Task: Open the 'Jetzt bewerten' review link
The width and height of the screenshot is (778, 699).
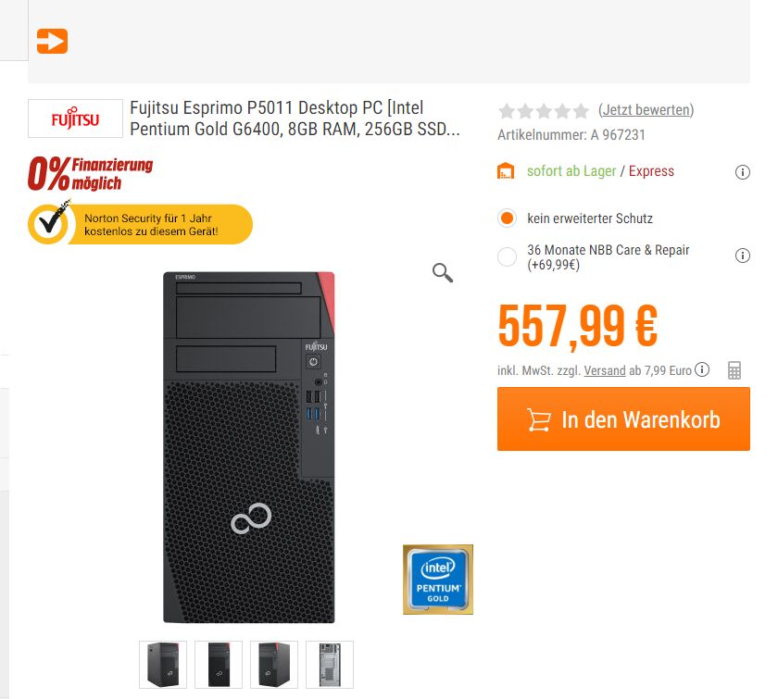Action: (646, 109)
